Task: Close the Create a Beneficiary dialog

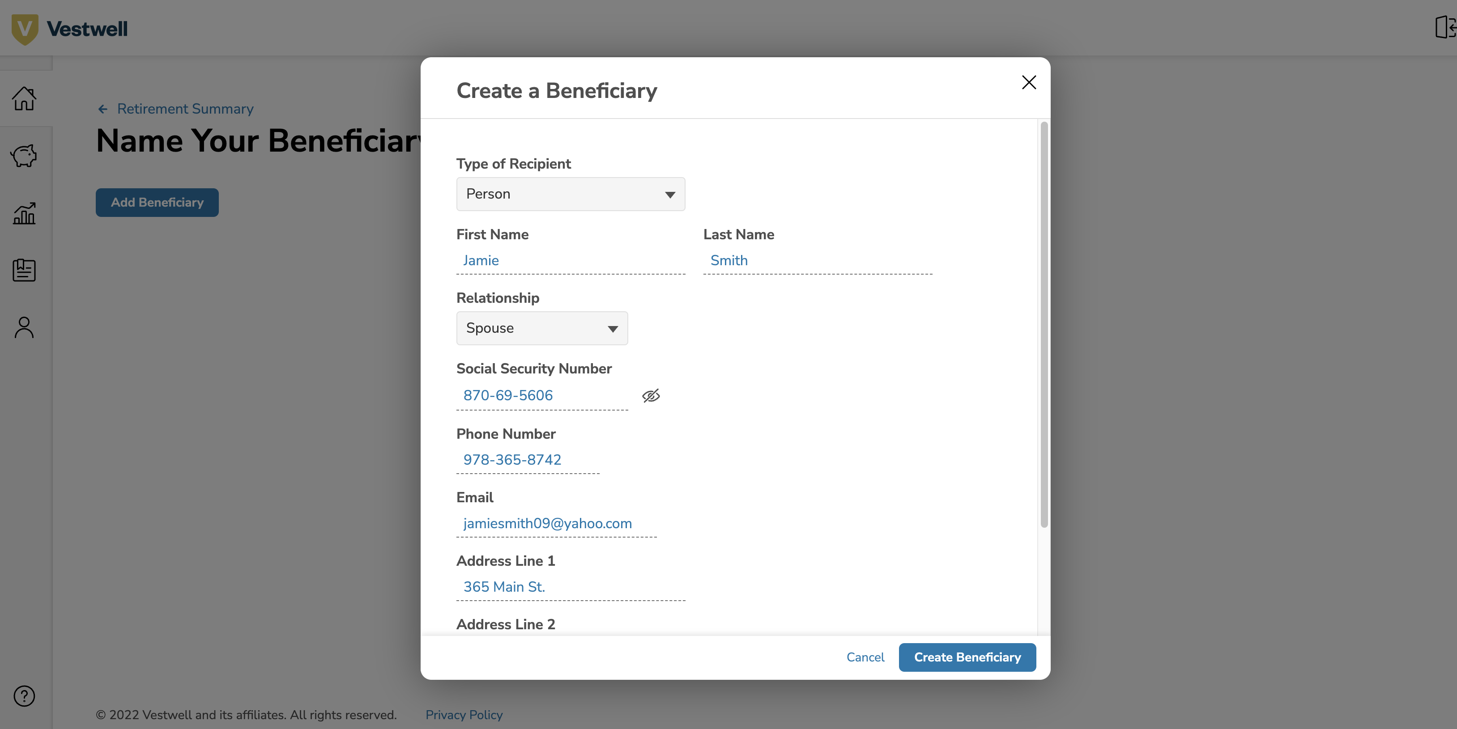Action: (1028, 82)
